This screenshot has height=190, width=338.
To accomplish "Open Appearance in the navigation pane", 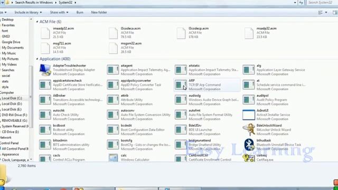I will [x=10, y=154].
